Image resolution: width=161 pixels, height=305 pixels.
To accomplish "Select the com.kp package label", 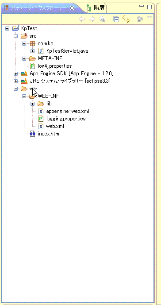I will [45, 43].
